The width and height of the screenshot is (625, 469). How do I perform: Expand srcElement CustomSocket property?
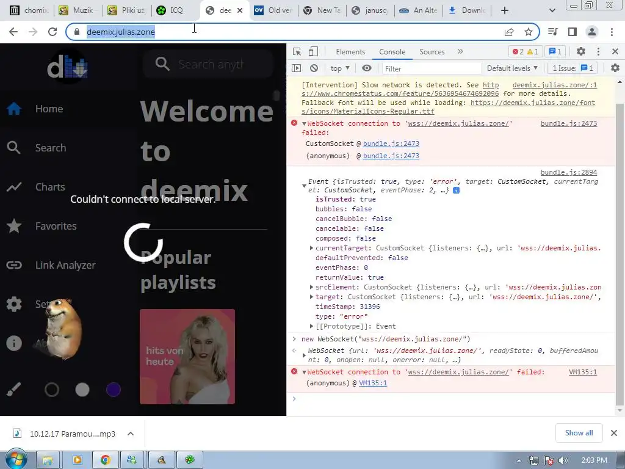coord(311,287)
